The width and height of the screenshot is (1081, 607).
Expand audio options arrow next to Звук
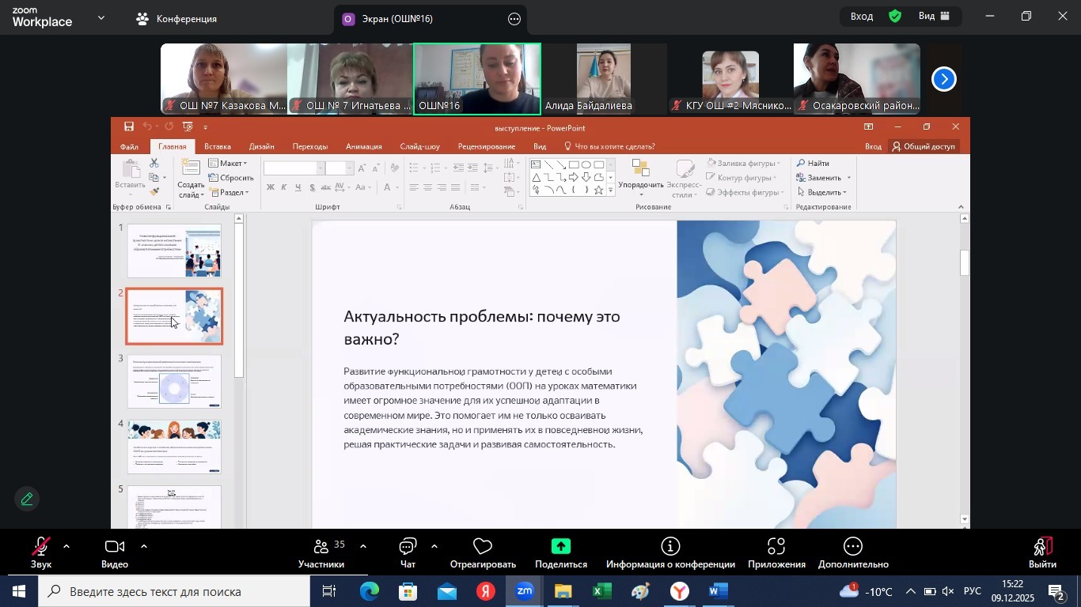point(66,546)
